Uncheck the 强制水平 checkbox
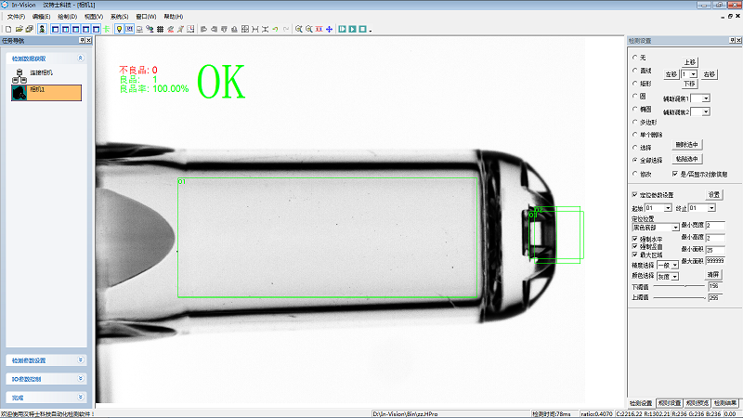This screenshot has height=418, width=743. pyautogui.click(x=635, y=238)
